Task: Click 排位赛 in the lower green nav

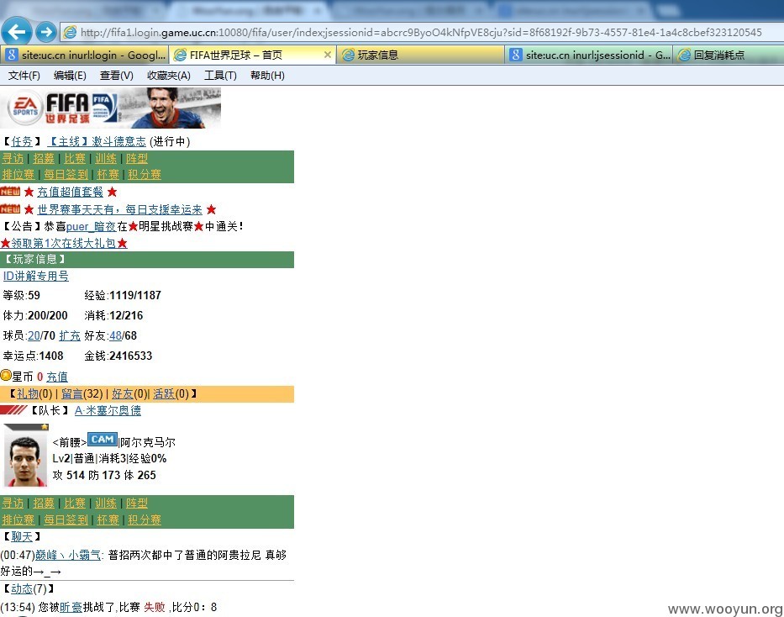Action: pyautogui.click(x=18, y=520)
